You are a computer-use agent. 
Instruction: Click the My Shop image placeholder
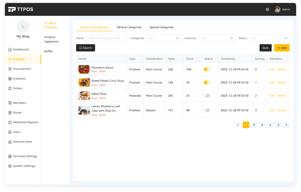[23, 26]
